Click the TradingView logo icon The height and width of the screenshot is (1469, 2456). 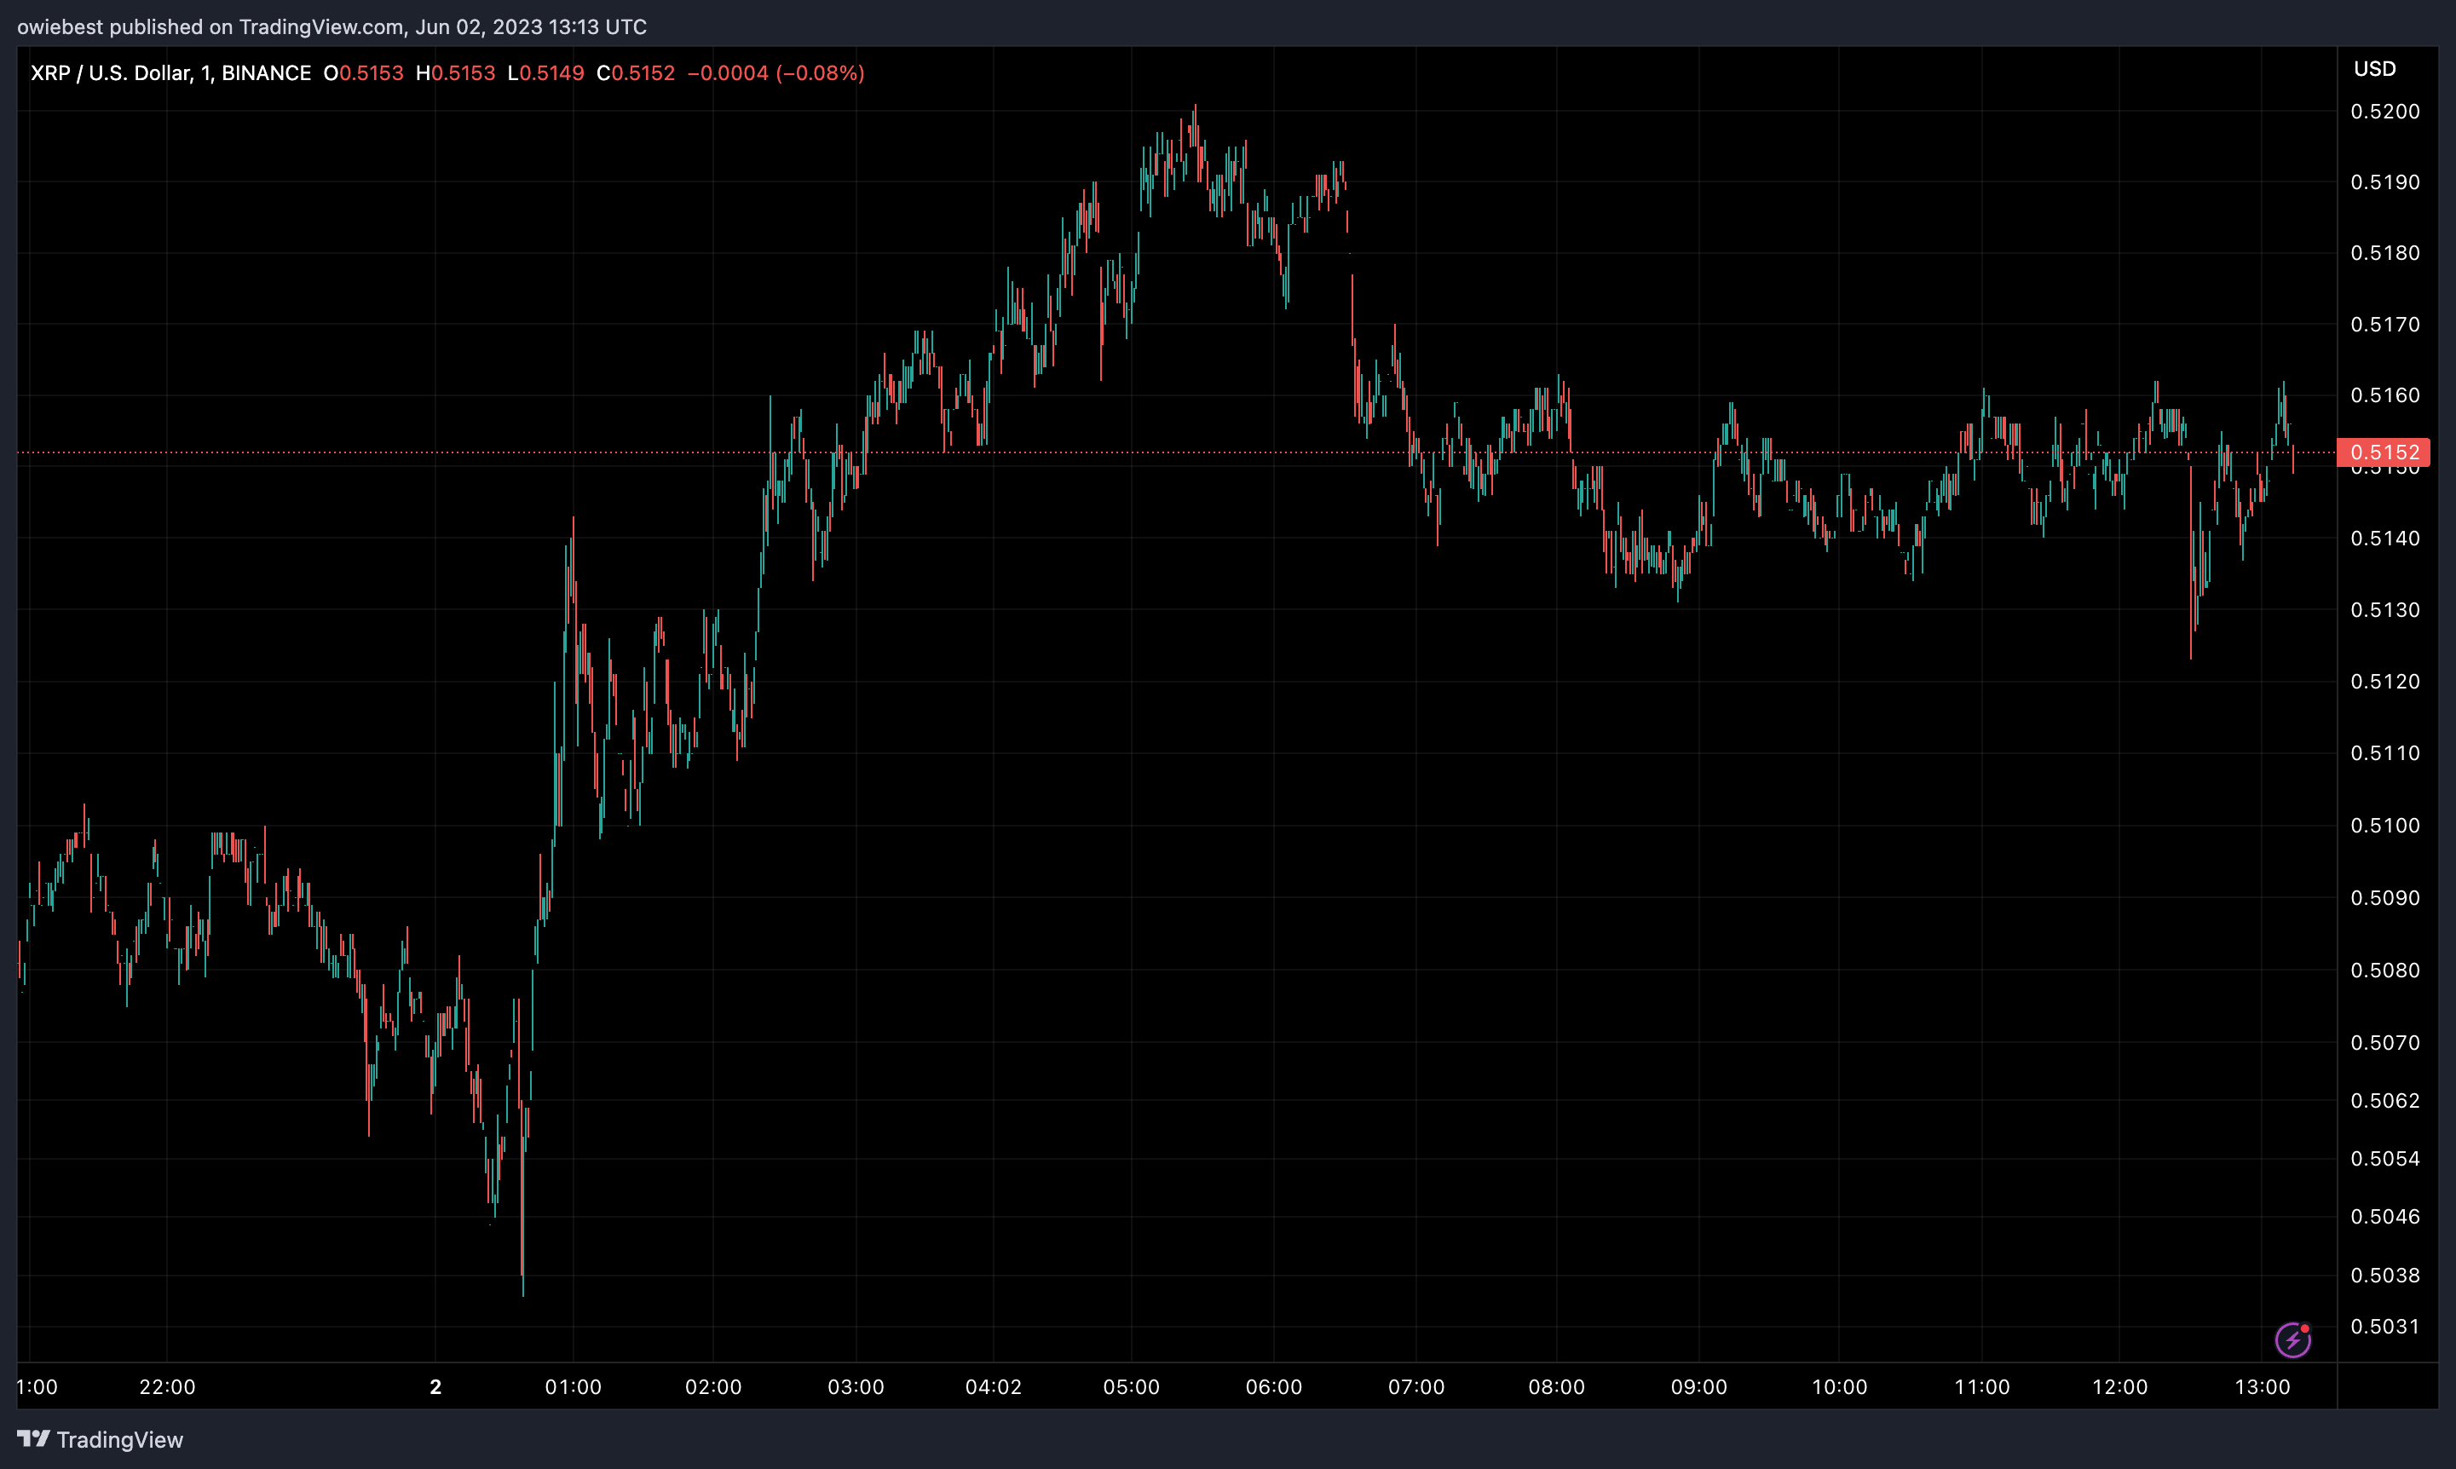[32, 1438]
